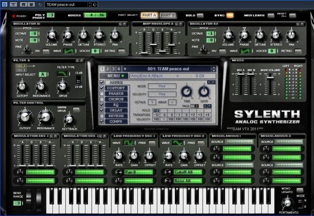Select preset bank 2 tab
Screen dimensions: 314x216
click(x=107, y=69)
